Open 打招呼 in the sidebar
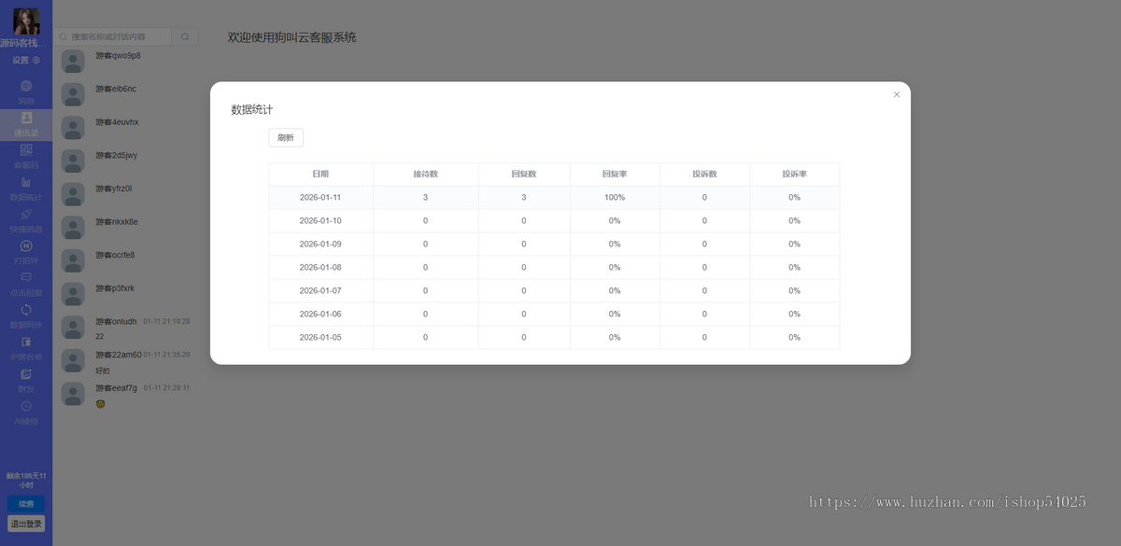1121x546 pixels. point(26,253)
